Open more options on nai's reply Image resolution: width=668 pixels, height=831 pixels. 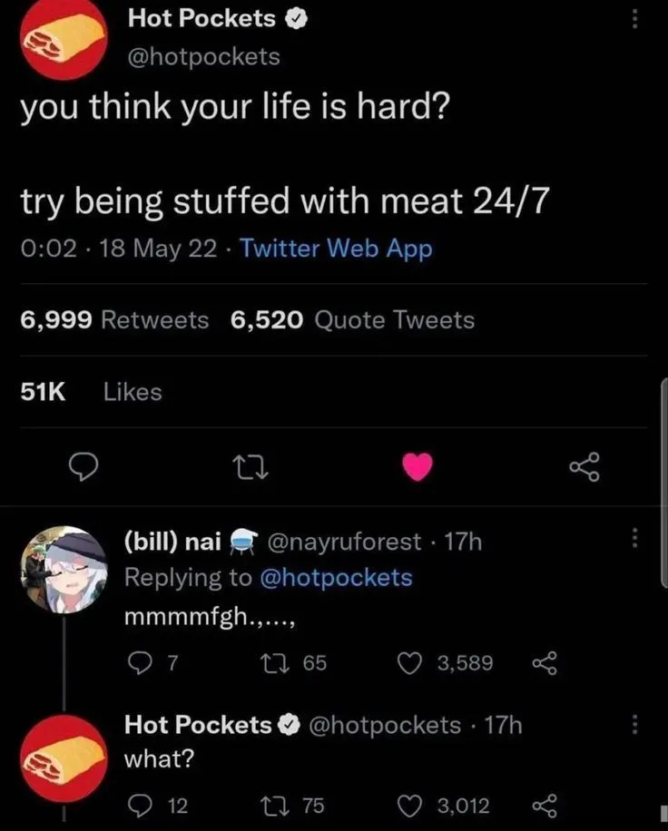(x=634, y=541)
